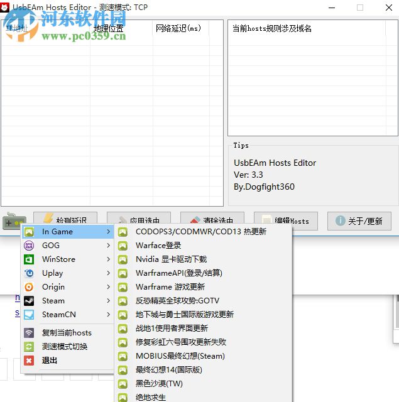
Task: Click the Origin orange icon
Action: [29, 287]
